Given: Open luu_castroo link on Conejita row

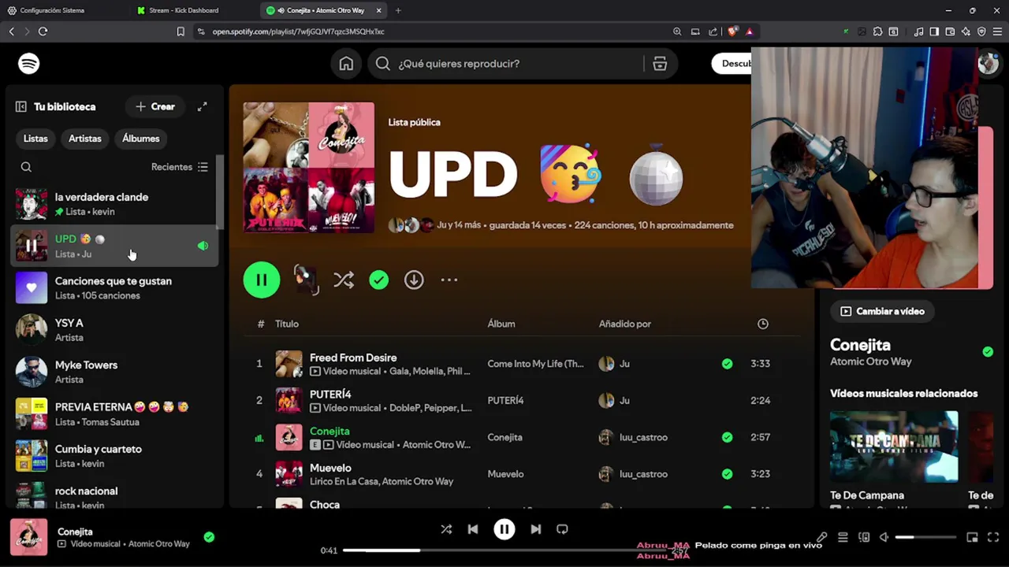Looking at the screenshot, I should (643, 437).
